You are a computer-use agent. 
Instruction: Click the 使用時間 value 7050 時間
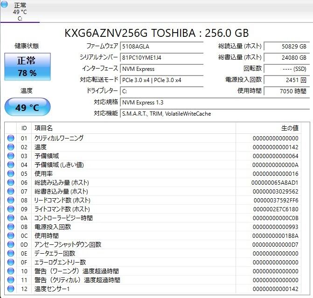(287, 91)
